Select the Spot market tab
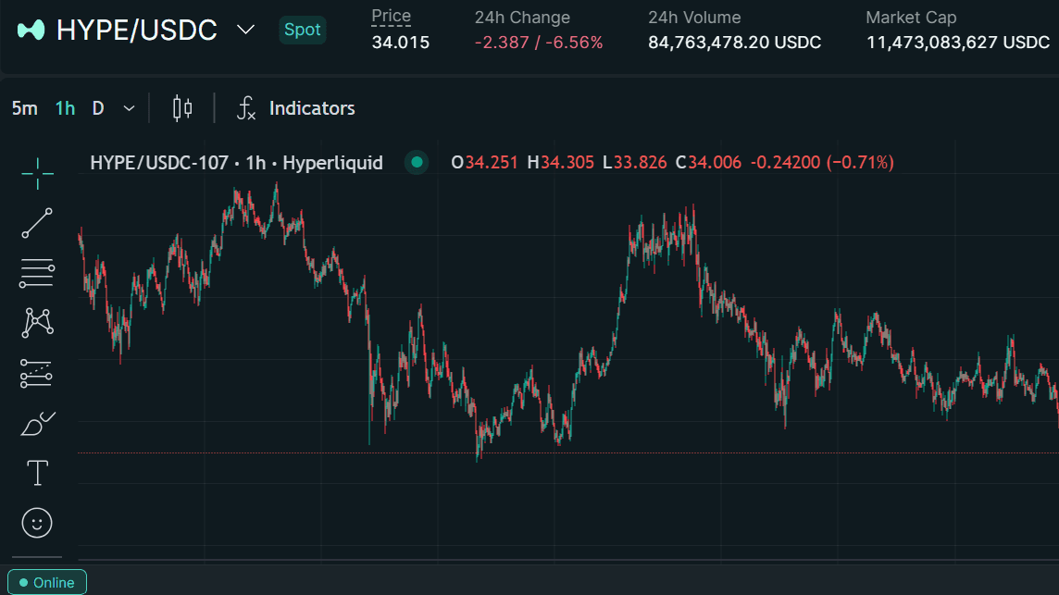 [302, 30]
